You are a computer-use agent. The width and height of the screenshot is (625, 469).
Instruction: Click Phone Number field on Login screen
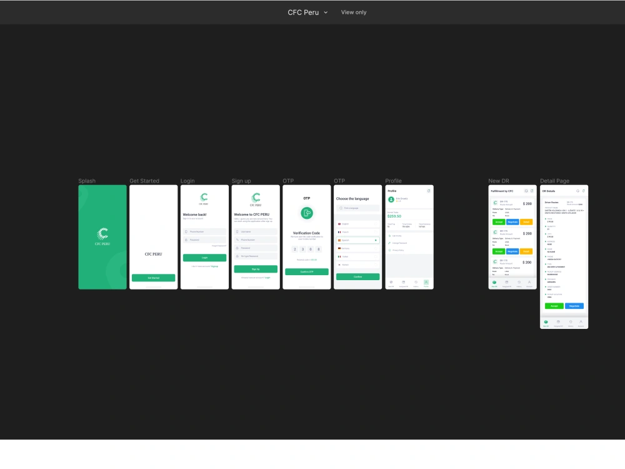point(204,232)
